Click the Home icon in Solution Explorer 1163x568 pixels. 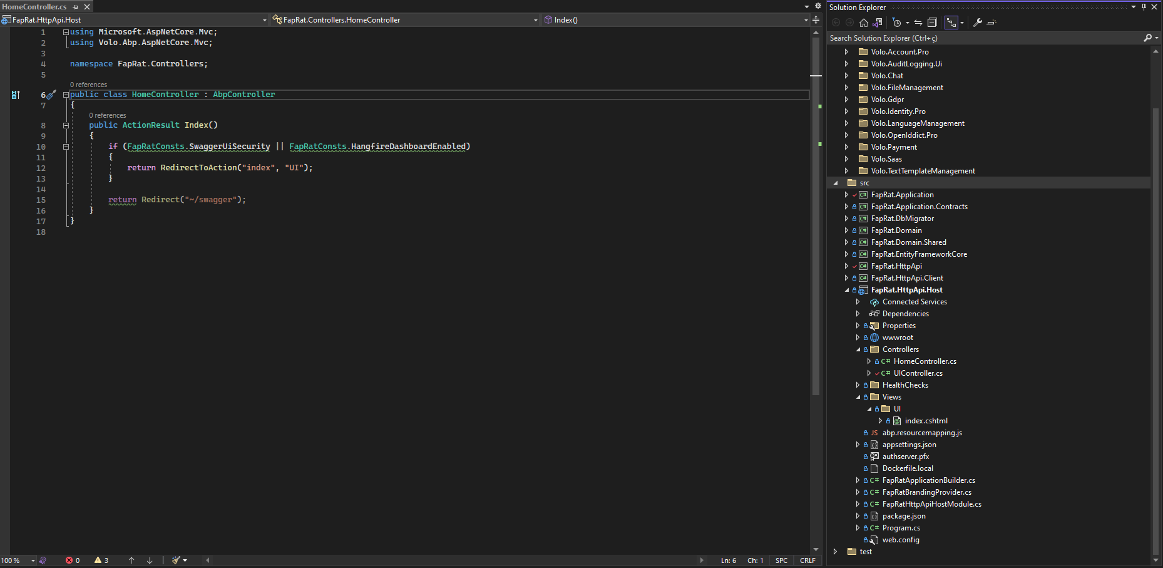tap(864, 23)
